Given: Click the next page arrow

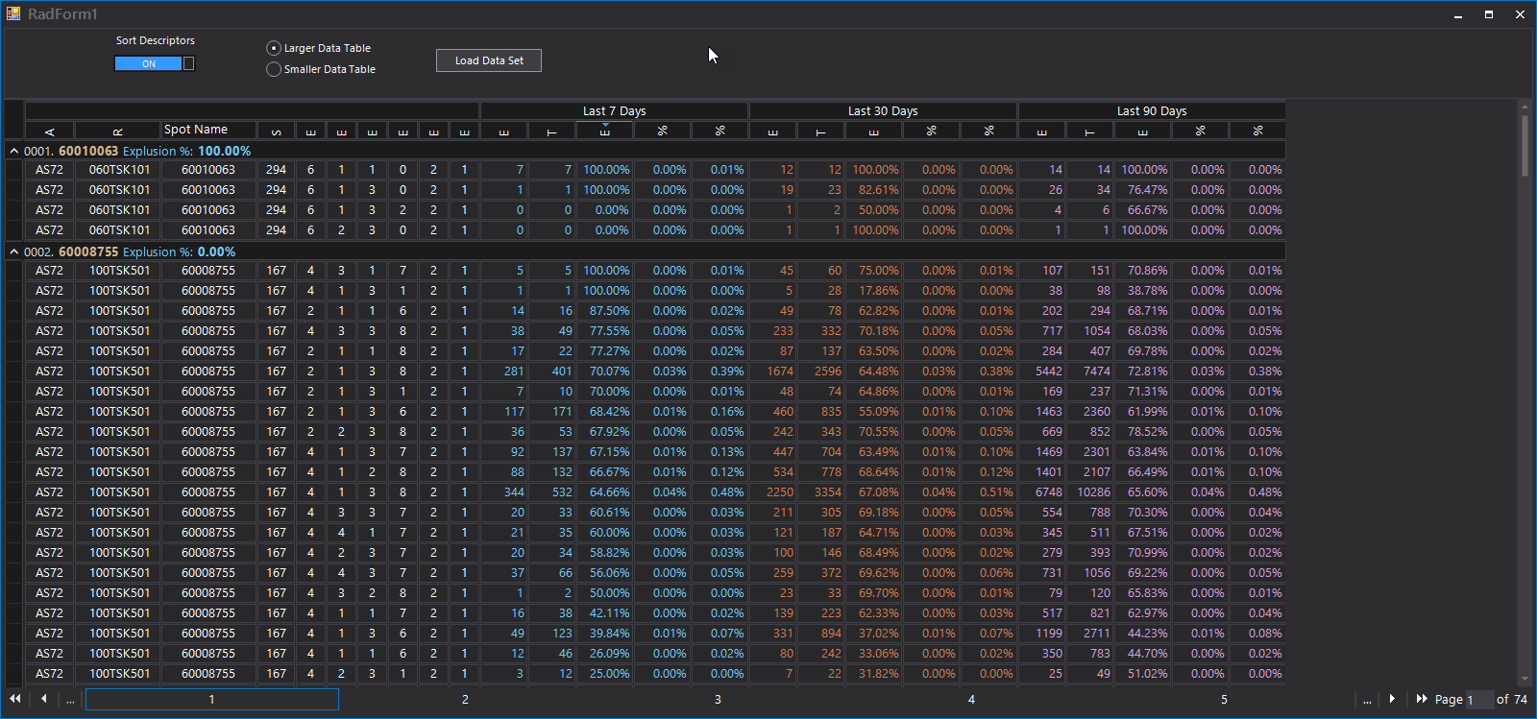Looking at the screenshot, I should (x=1392, y=699).
